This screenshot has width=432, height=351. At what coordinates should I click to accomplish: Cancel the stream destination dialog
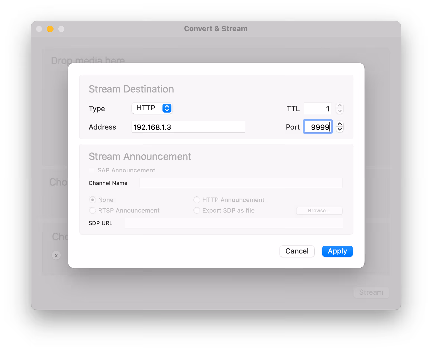tap(297, 251)
